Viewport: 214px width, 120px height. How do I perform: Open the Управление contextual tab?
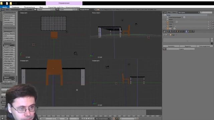click(64, 3)
